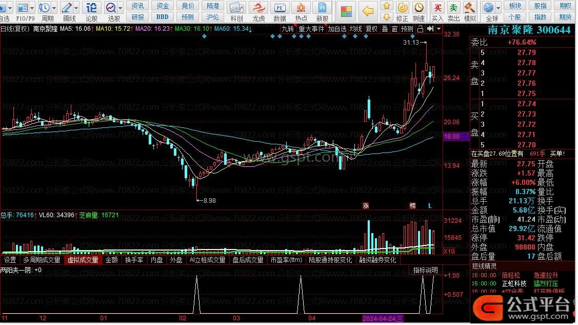Click the 研报 research report button
The width and height of the screenshot is (578, 325).
tap(138, 17)
